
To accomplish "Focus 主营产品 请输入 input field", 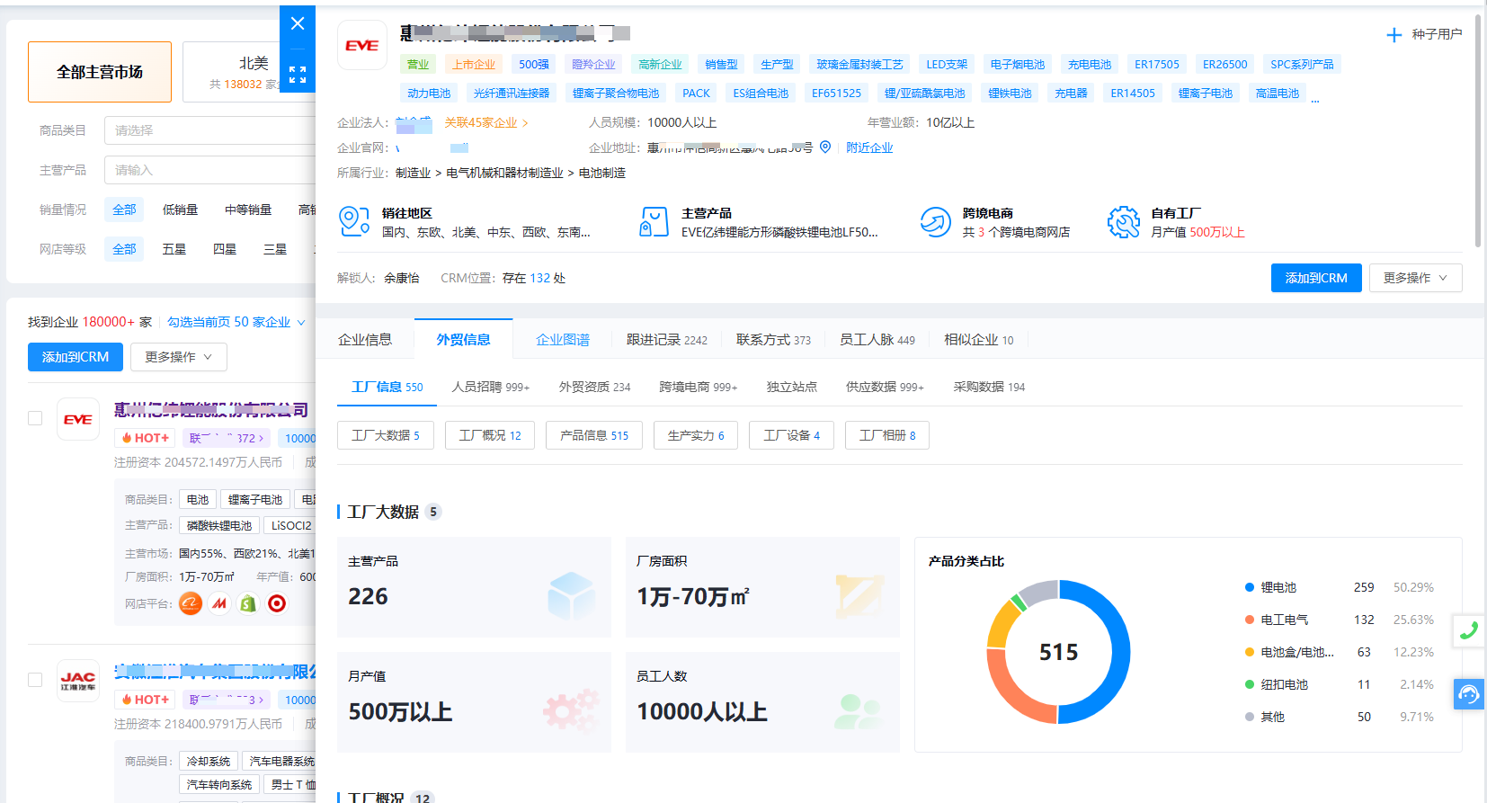I will (x=209, y=170).
